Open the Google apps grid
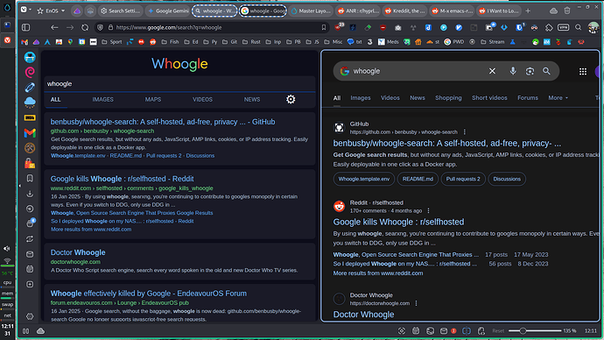Viewport: 604px width, 340px height. pos(583,71)
